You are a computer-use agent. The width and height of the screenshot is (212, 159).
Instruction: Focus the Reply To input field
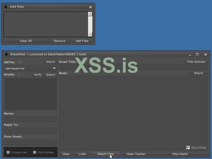coord(31,130)
